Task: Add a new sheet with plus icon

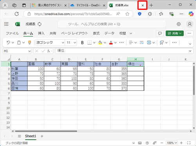Action: 42,136
